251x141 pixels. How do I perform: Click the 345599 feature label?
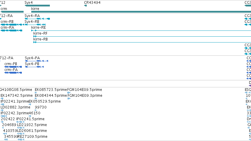11,137
